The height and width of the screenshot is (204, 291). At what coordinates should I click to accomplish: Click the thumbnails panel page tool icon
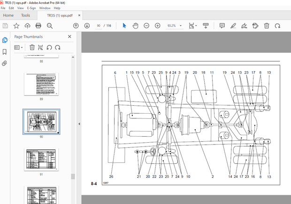point(40,48)
